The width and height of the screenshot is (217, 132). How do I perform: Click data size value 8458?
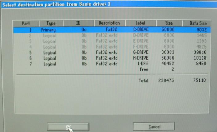[x=201, y=64]
